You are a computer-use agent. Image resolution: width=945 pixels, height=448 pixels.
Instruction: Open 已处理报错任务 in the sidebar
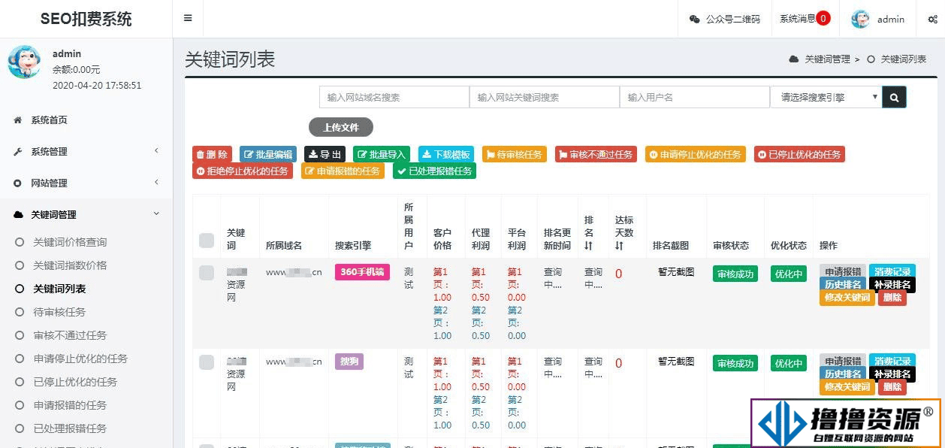[x=70, y=428]
